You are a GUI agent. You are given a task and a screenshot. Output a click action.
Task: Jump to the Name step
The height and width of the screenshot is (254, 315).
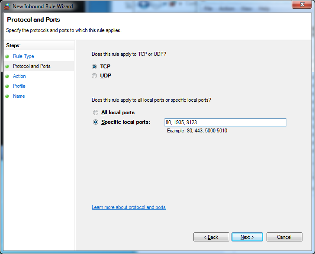pos(19,96)
